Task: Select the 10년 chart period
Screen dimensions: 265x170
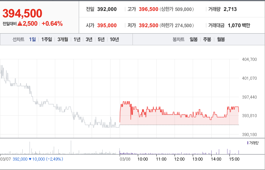Action: pos(114,39)
